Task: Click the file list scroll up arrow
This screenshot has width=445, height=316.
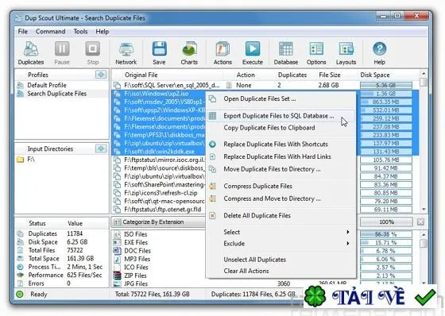Action: pyautogui.click(x=424, y=74)
